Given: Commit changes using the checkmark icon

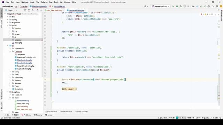Looking at the screenshot, I should 201,6.
